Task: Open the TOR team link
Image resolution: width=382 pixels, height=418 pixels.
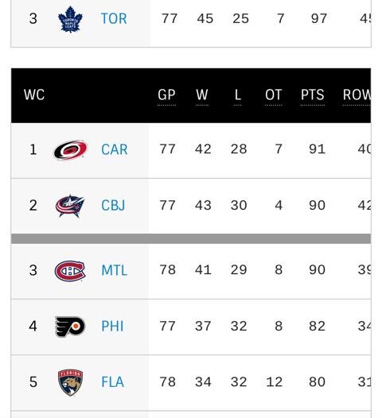Action: tap(114, 18)
